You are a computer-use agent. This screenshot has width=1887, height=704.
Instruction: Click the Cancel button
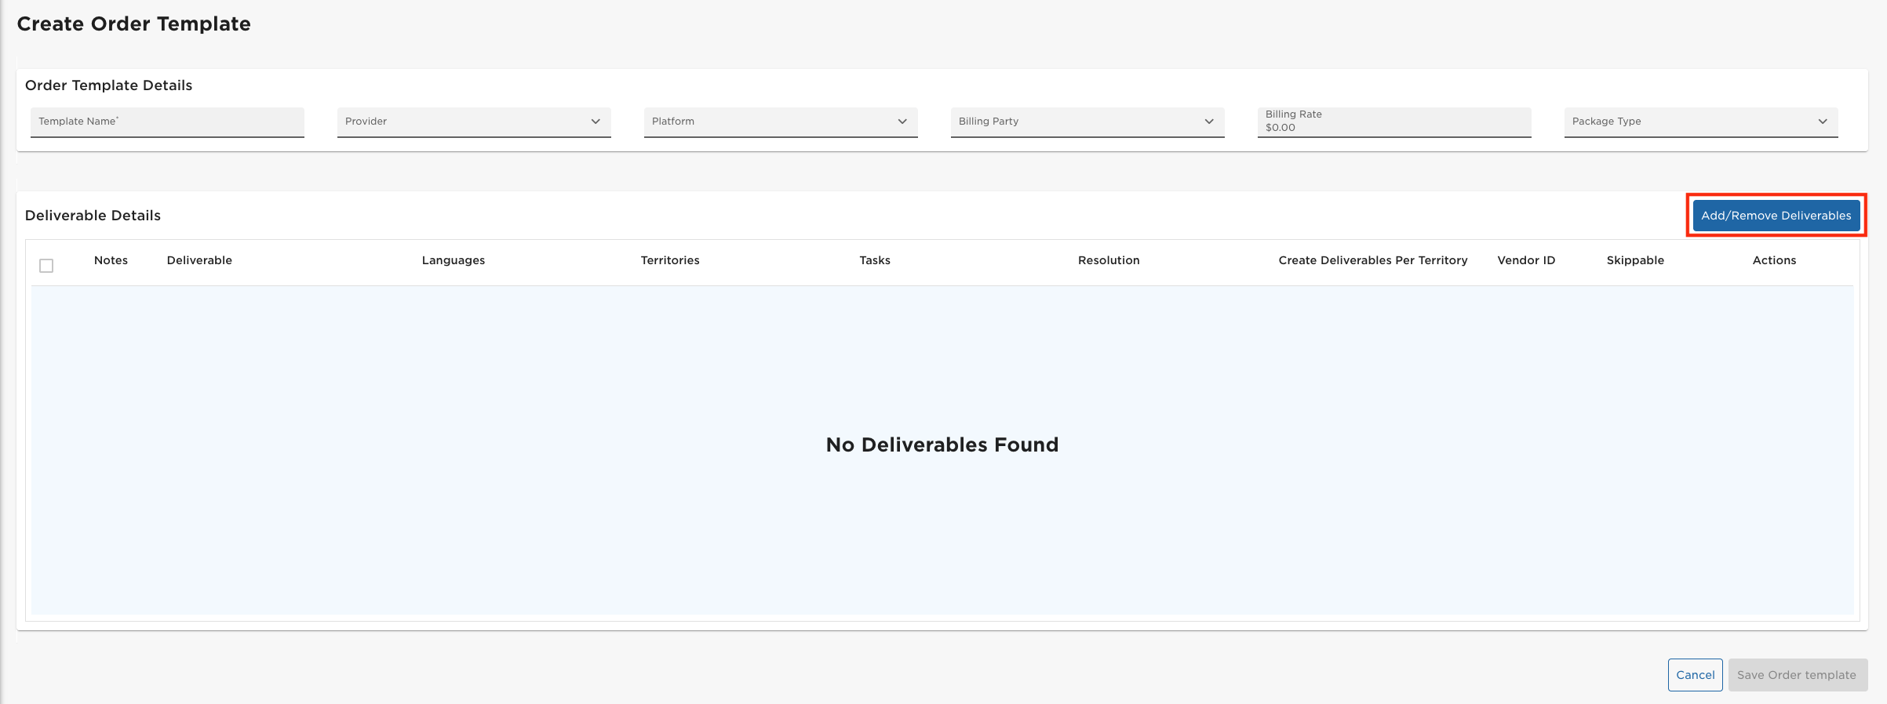point(1696,675)
